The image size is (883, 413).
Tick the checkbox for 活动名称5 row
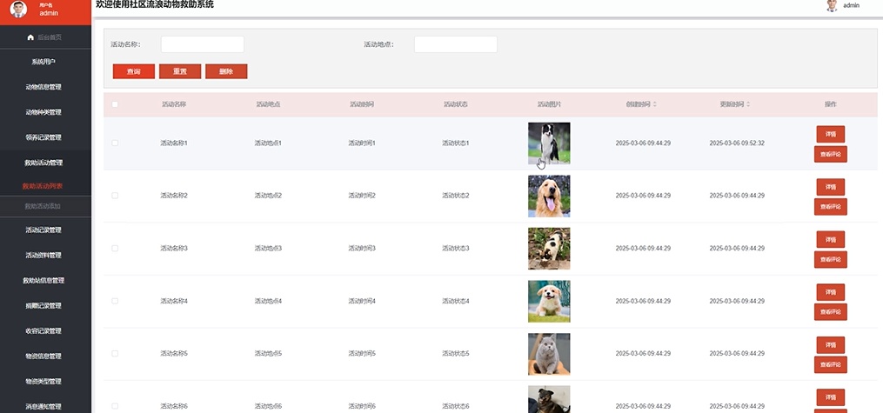[x=115, y=353]
